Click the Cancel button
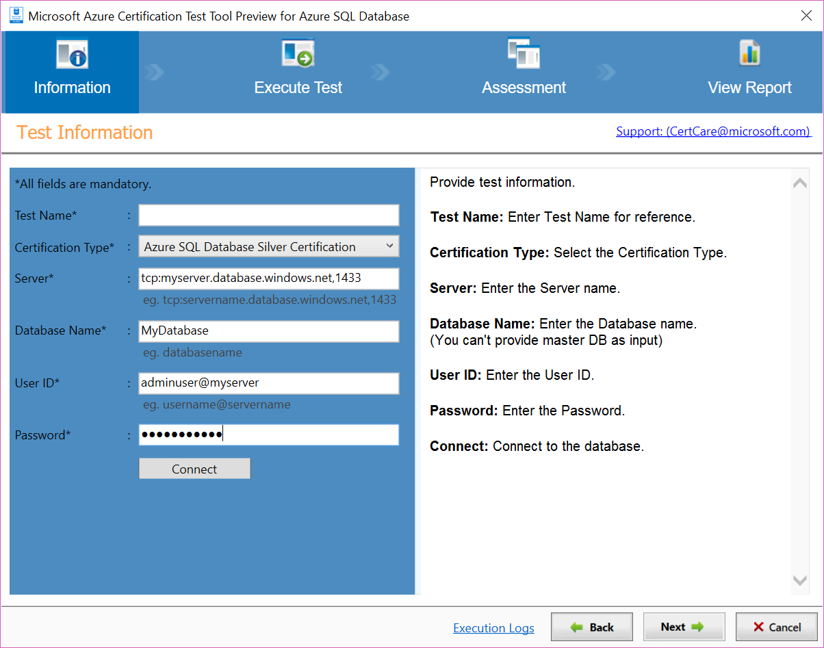Screen dimensions: 824x648 point(777,627)
